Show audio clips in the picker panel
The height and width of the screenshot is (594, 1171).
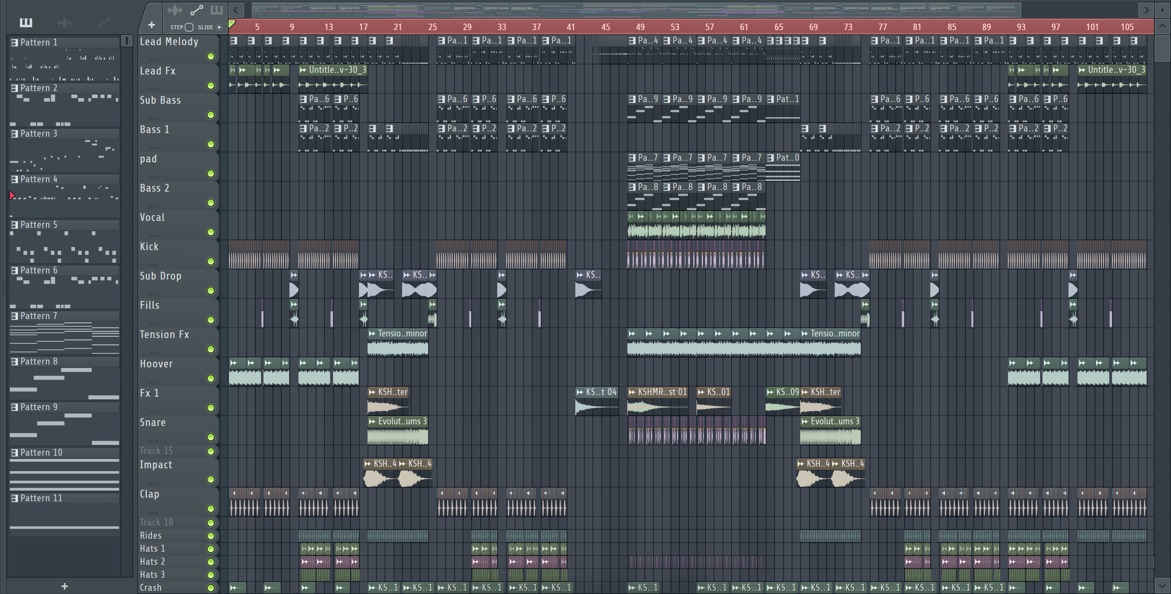coord(65,22)
